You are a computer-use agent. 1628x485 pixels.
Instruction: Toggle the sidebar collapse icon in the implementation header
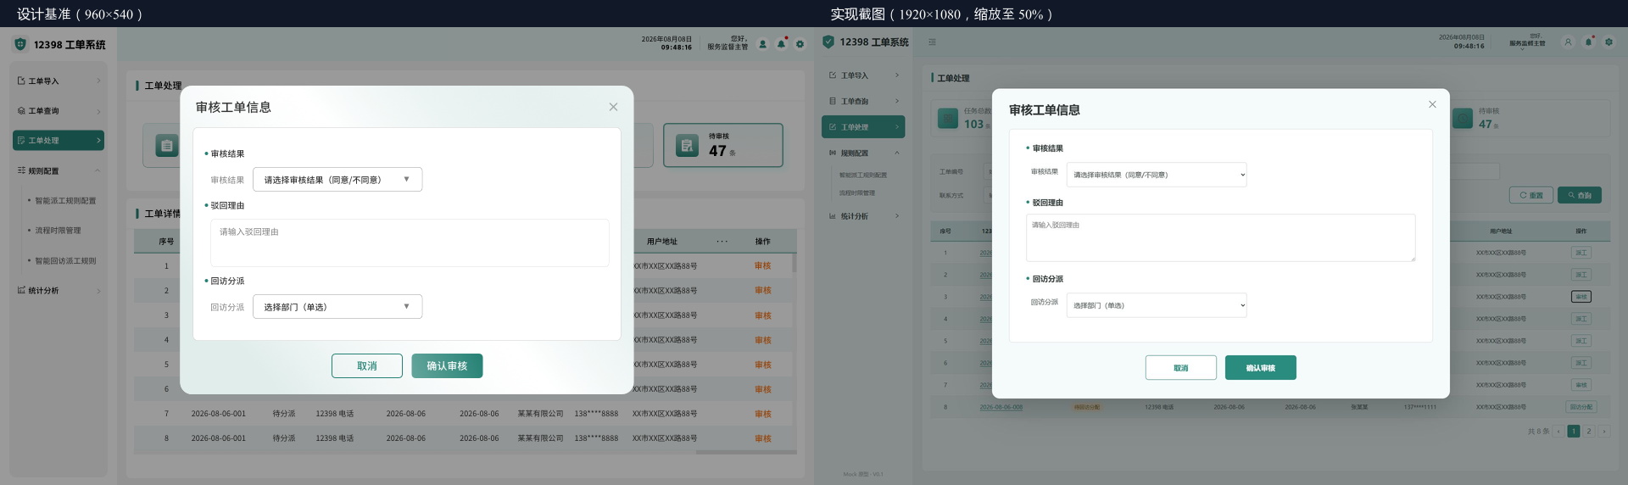pos(932,42)
